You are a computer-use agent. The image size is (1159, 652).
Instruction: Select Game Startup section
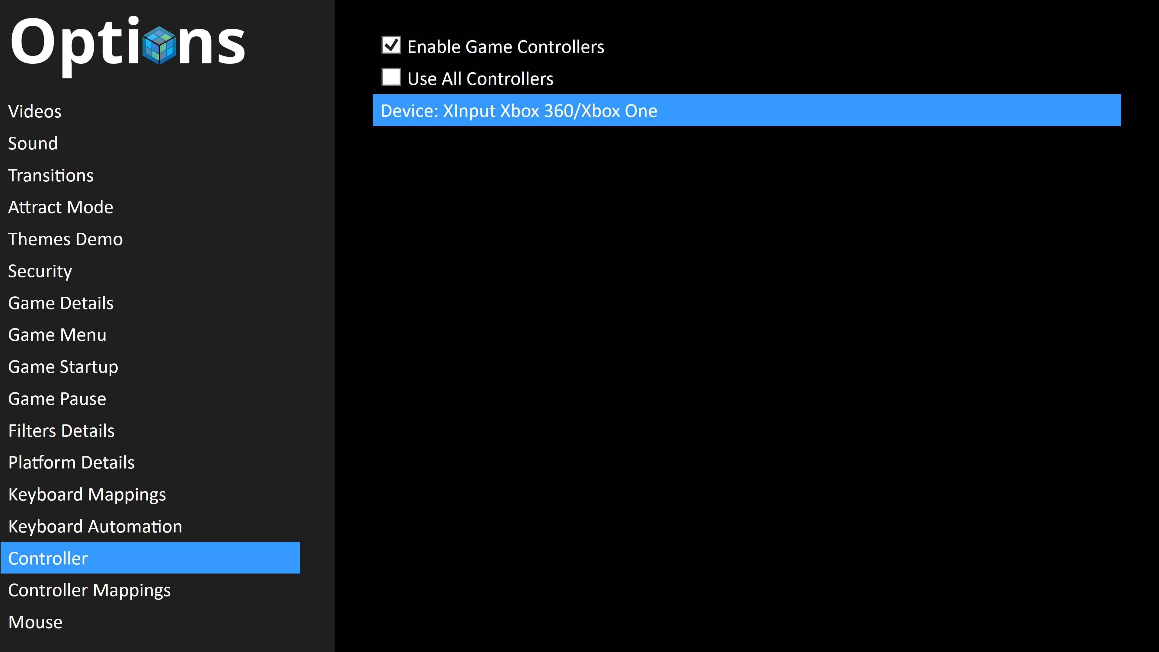63,367
